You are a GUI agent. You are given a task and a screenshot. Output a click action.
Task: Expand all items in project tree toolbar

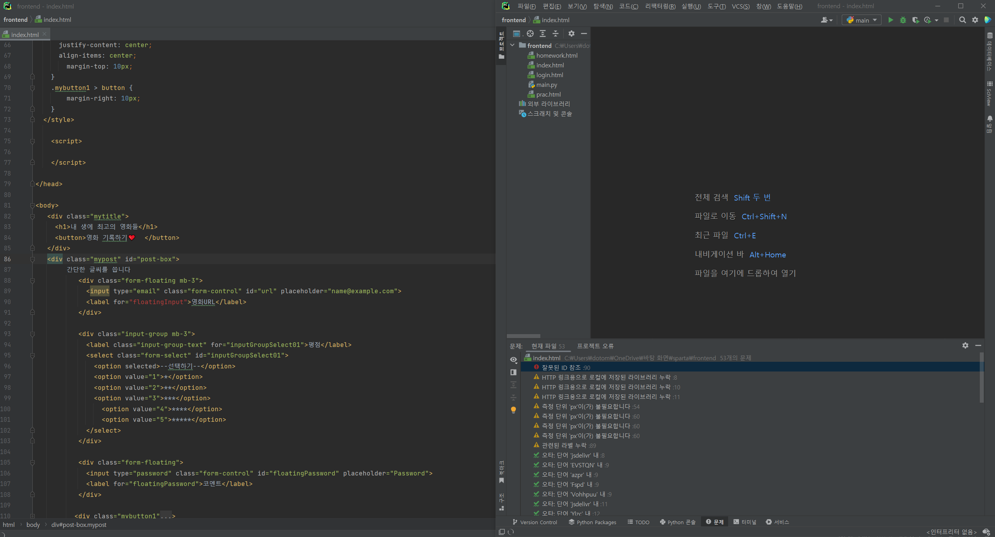coord(543,33)
